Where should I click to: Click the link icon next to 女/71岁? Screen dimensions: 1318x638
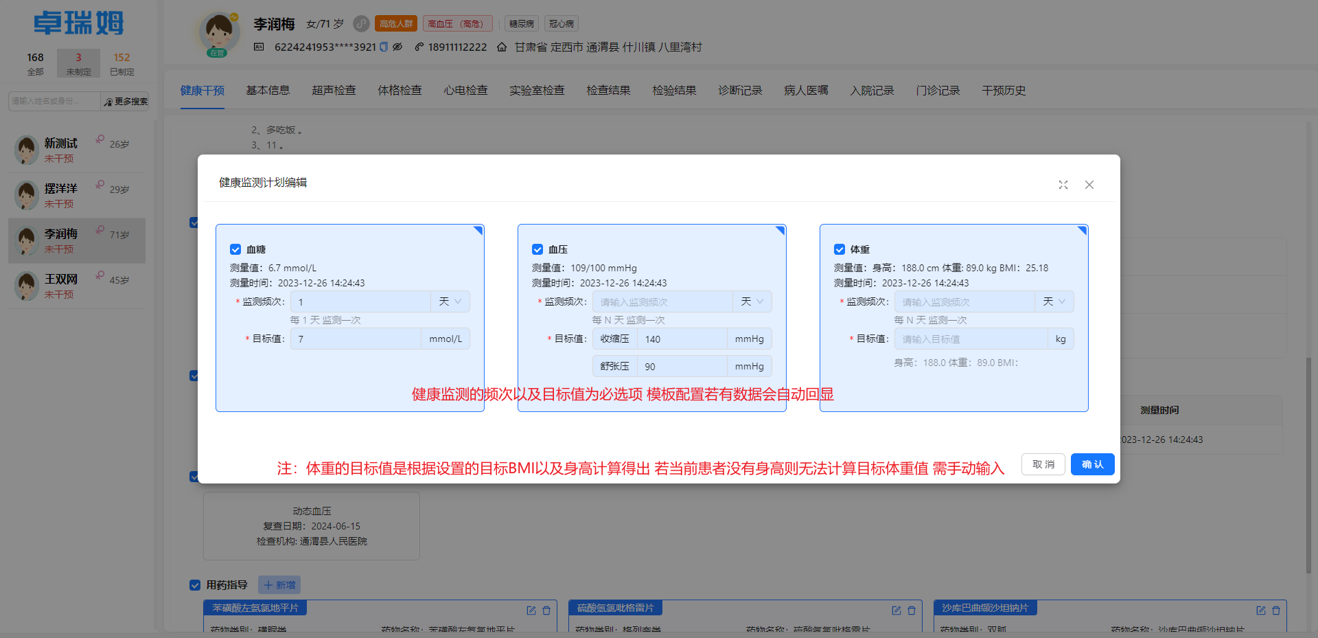click(361, 24)
